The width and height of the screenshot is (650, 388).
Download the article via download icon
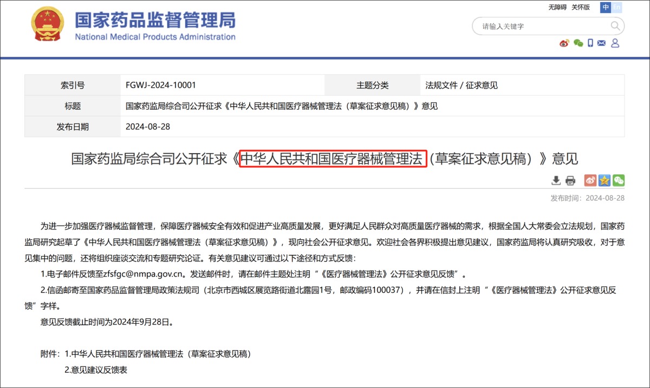tap(556, 180)
